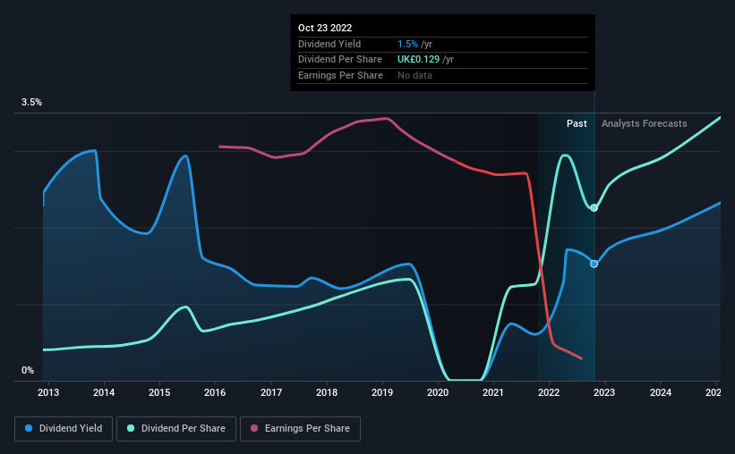Click the Oct 23 2022 tooltip date header
The height and width of the screenshot is (454, 735).
[x=325, y=28]
